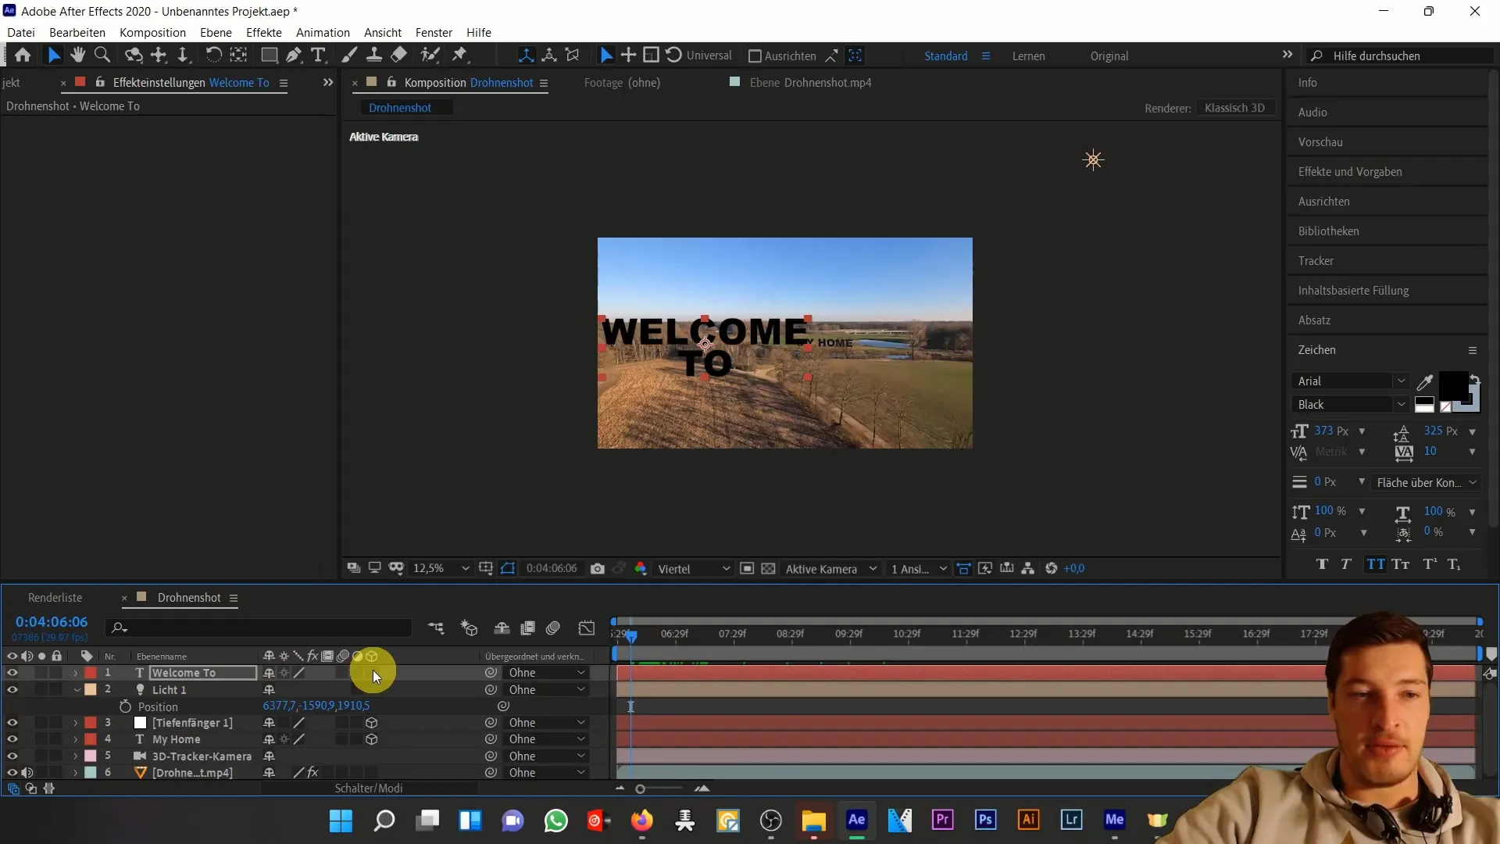Image resolution: width=1500 pixels, height=844 pixels.
Task: Click the Snapshot camera button
Action: [x=598, y=569]
